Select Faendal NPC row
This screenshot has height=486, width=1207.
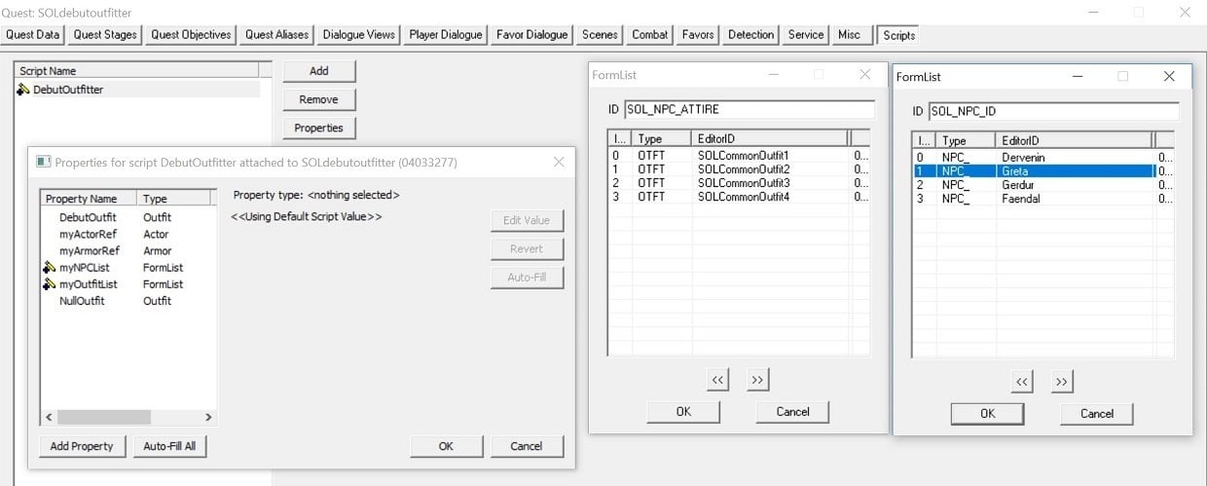click(x=1042, y=199)
